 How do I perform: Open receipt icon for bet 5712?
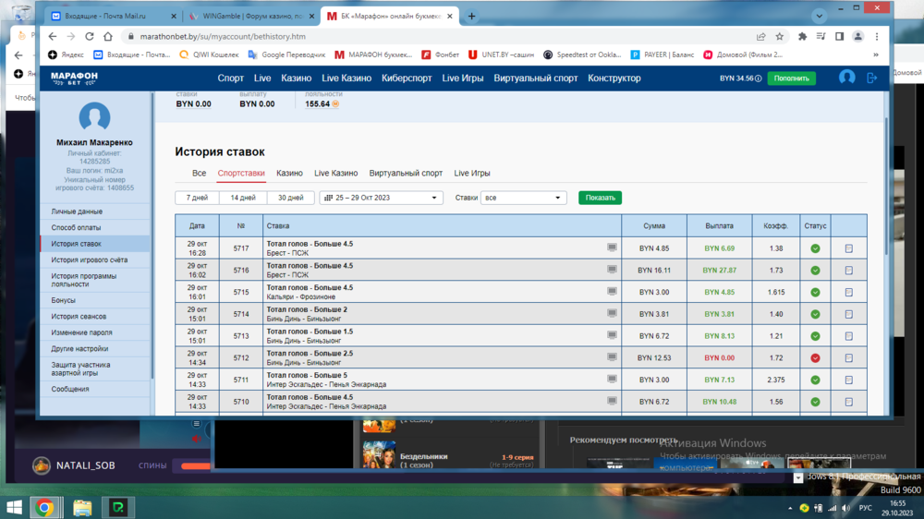tap(848, 358)
